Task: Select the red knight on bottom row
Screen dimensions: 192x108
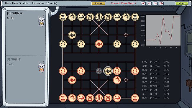Action: pyautogui.click(x=72, y=98)
